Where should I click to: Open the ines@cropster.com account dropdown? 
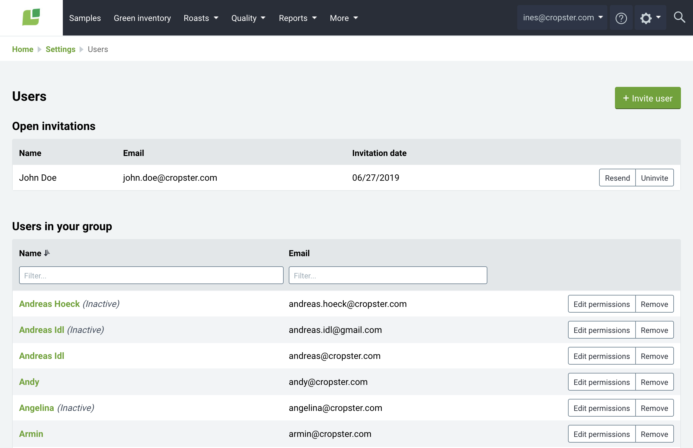coord(562,17)
